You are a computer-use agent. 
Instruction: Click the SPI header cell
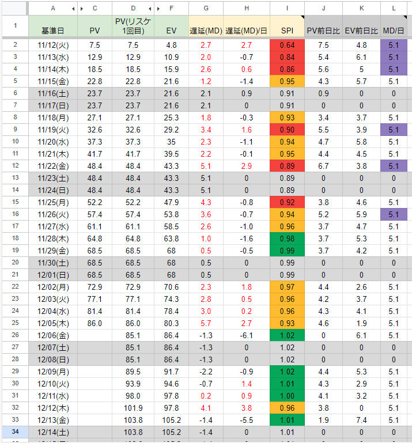pos(287,26)
